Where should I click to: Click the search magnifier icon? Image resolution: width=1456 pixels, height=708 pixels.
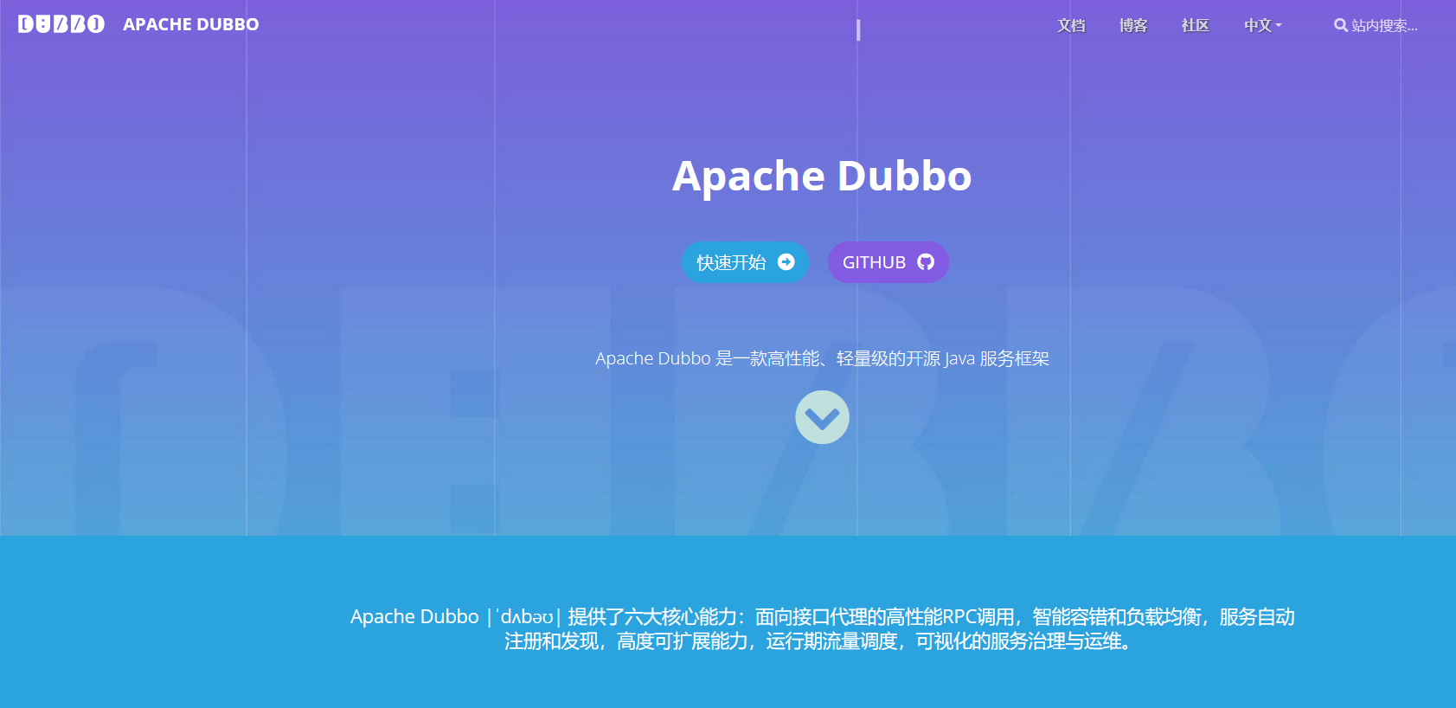(x=1340, y=25)
